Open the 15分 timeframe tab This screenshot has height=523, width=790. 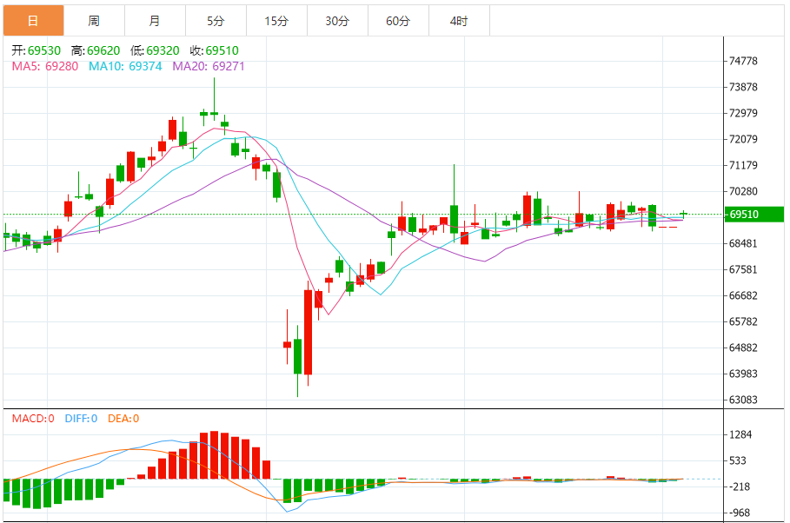point(277,21)
